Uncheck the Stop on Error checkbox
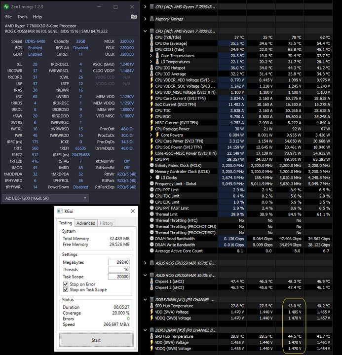 click(x=67, y=284)
